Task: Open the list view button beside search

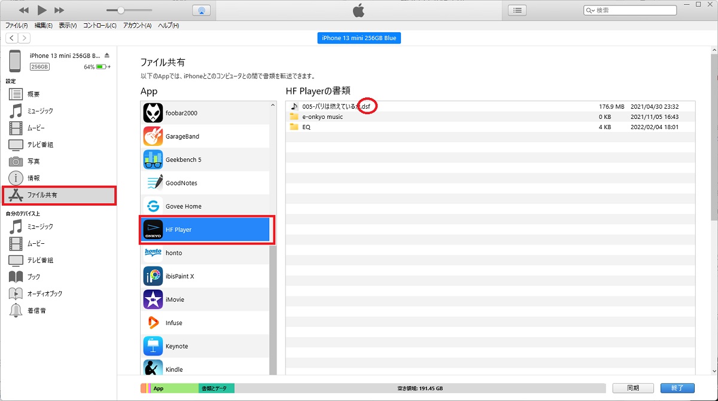Action: [517, 10]
